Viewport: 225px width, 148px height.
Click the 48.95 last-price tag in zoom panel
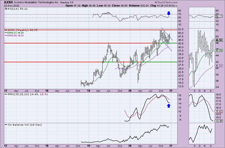click(219, 40)
